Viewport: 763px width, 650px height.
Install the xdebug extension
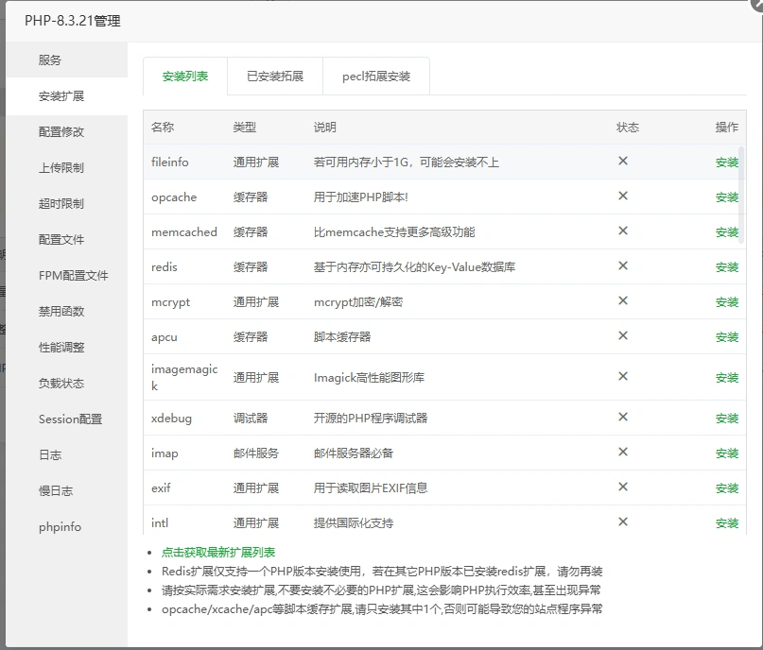pos(726,419)
